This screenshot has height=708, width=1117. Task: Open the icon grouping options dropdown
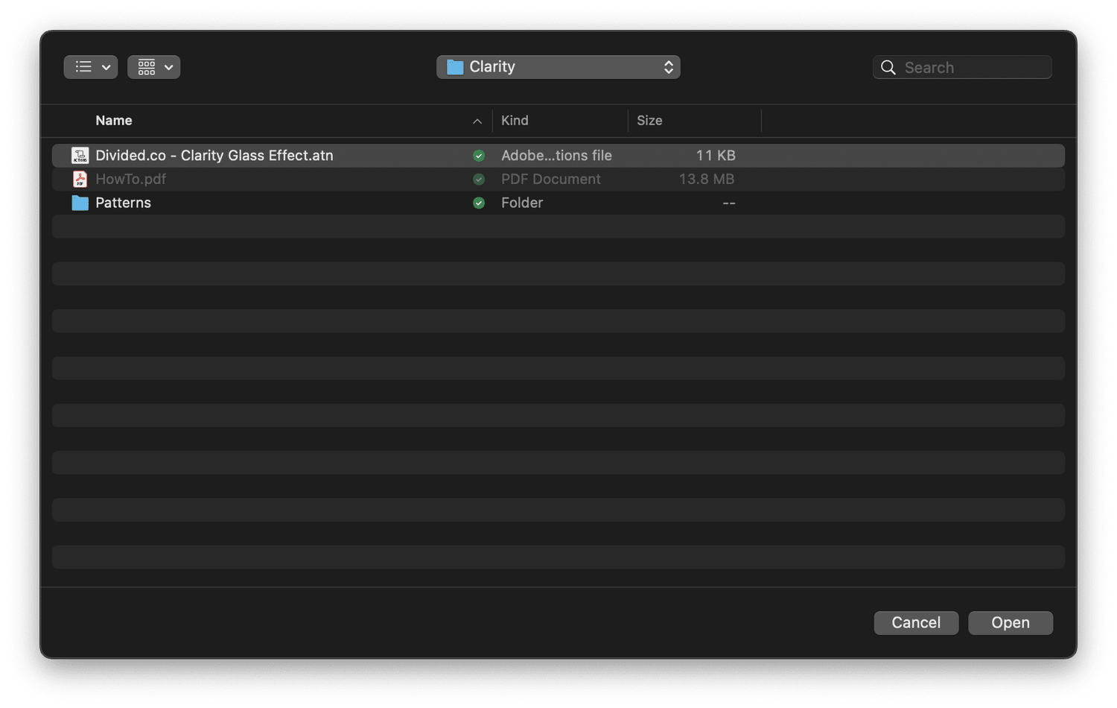pyautogui.click(x=153, y=67)
